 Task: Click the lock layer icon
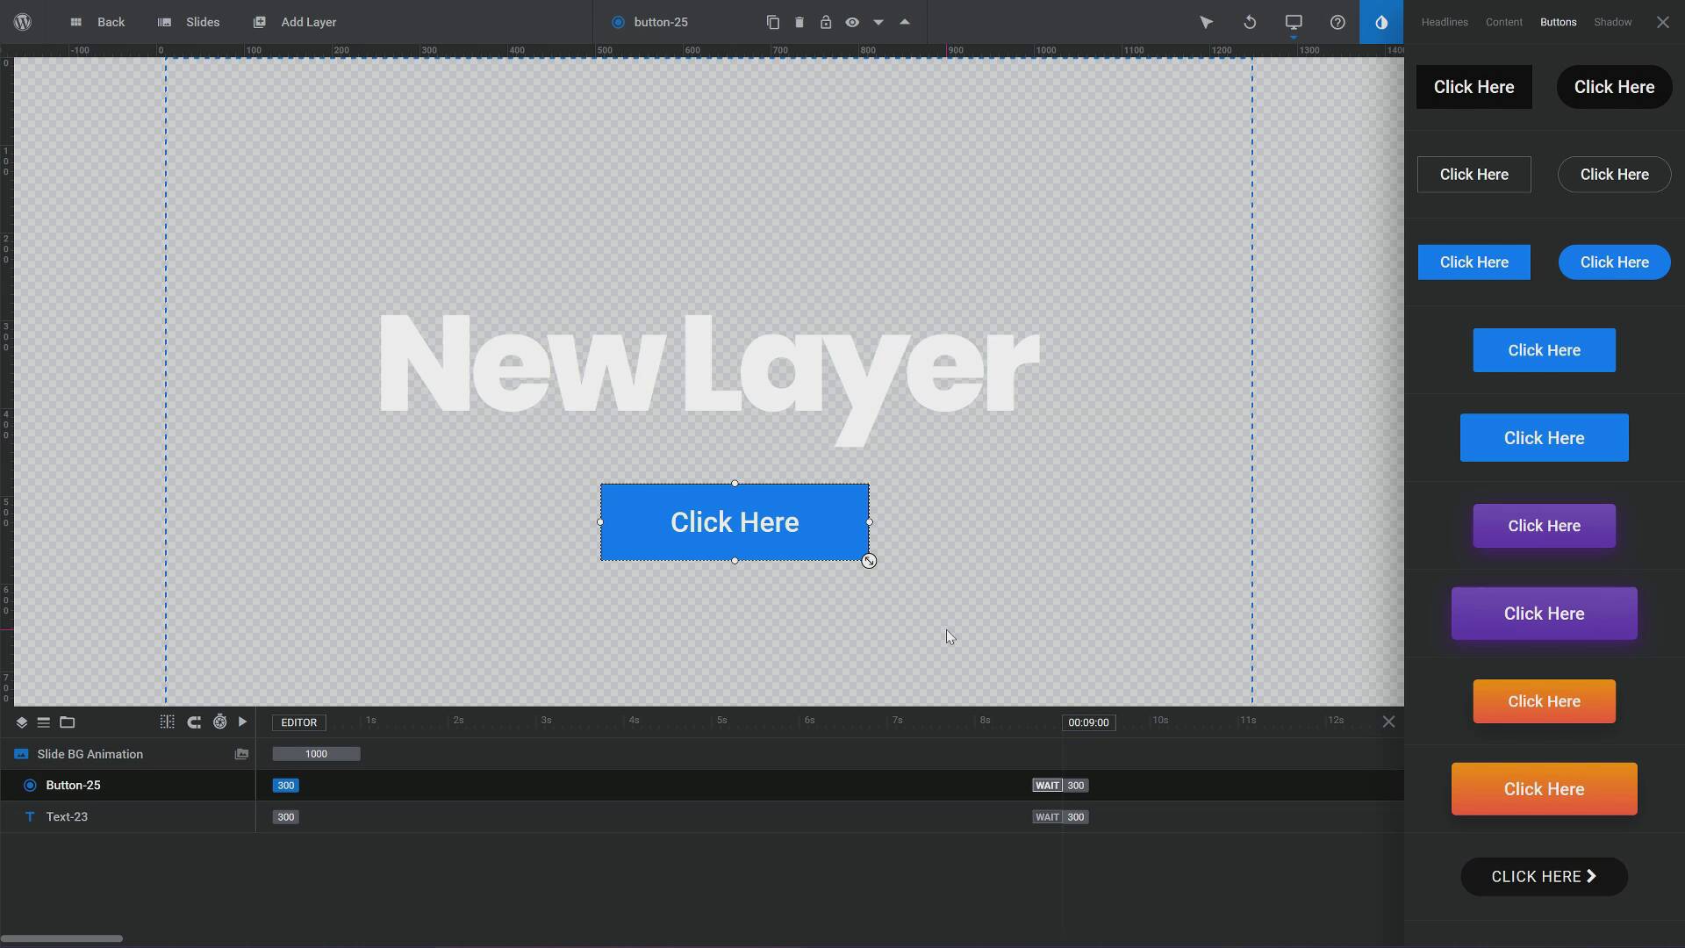(826, 22)
